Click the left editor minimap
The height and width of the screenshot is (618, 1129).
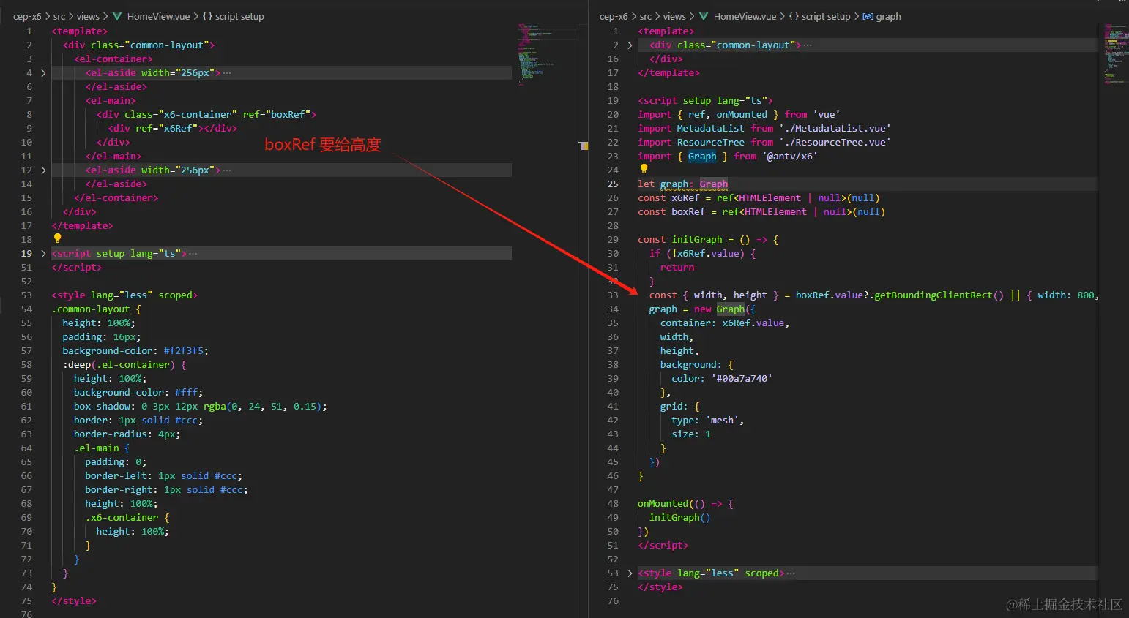pos(548,53)
